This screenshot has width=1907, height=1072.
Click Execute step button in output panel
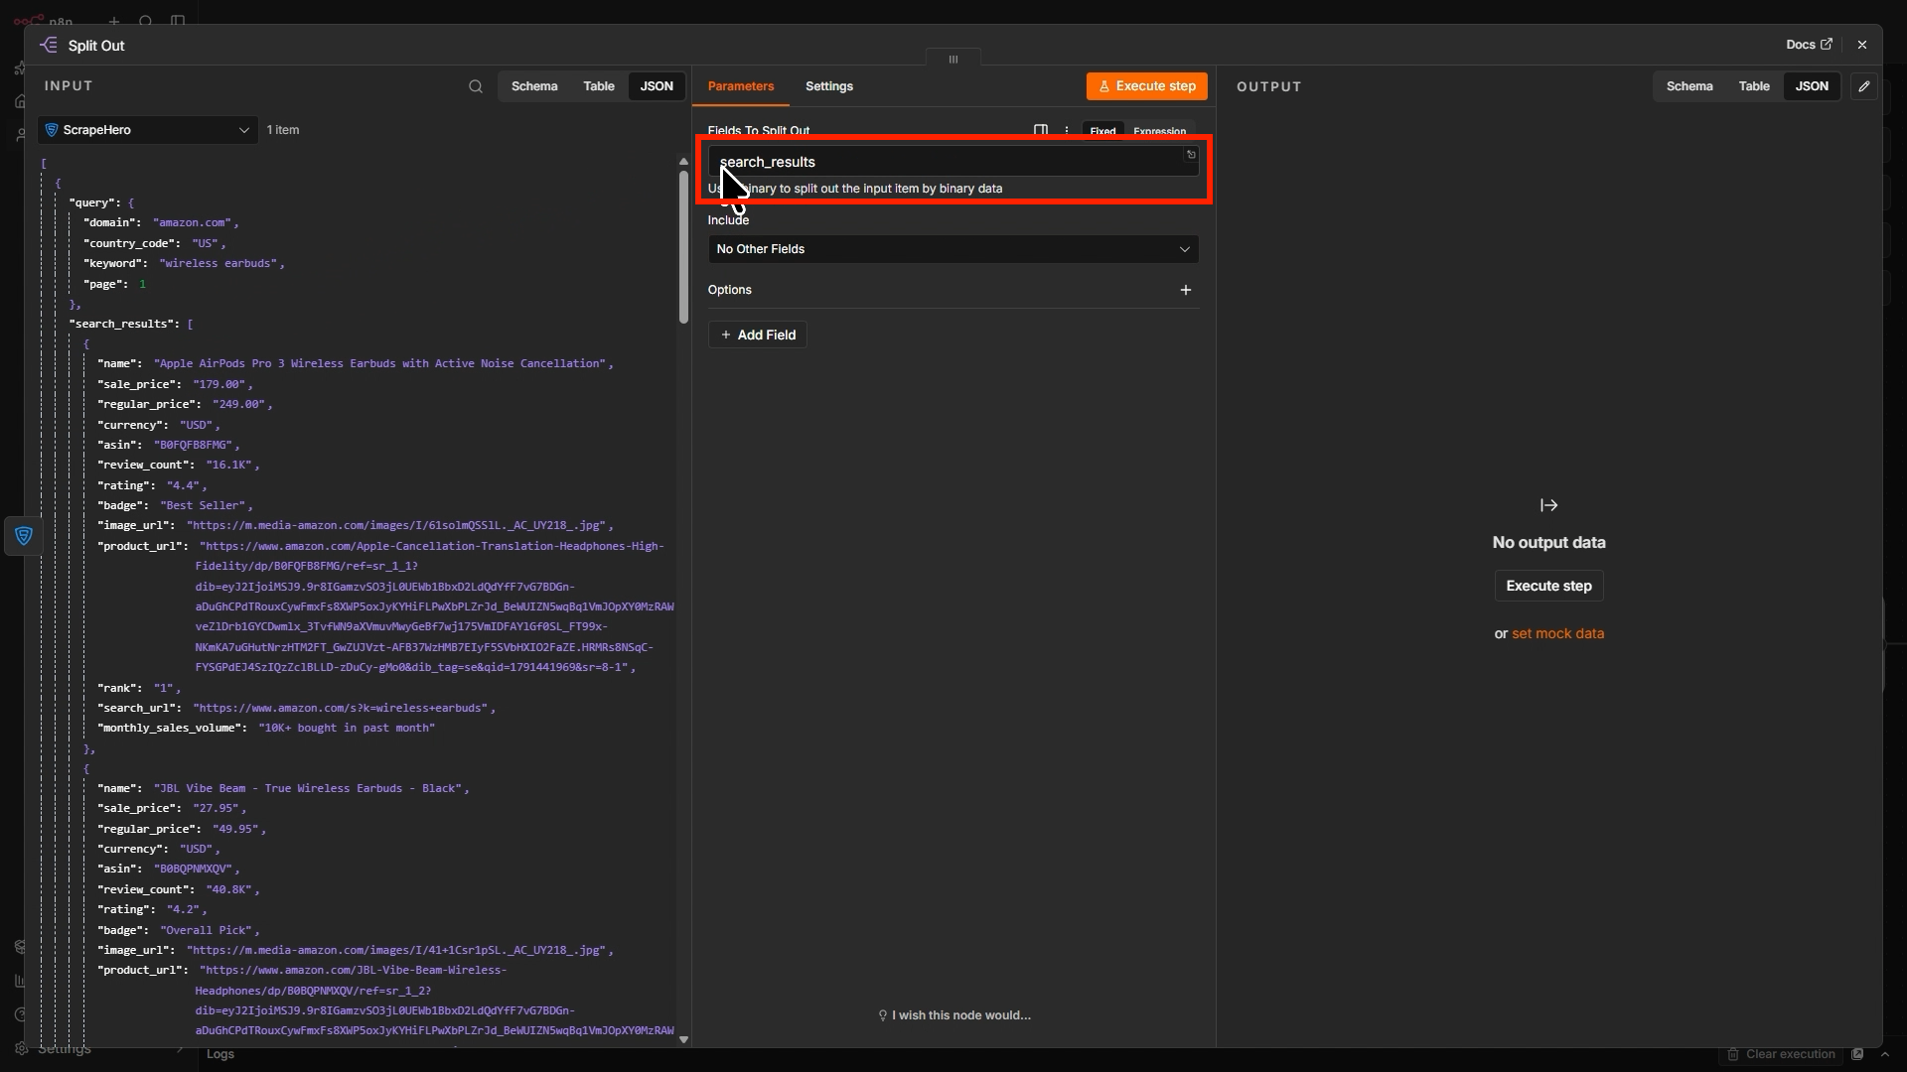1548,586
